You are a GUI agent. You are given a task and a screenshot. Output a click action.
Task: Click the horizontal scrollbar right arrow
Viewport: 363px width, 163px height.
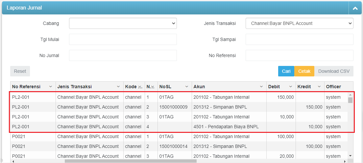click(345, 161)
